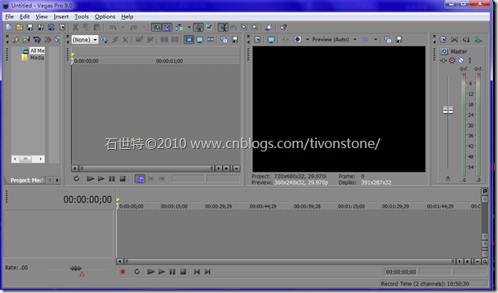Open Project Video Properties in preview toolbar

click(x=257, y=40)
